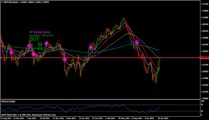Click the RSI(14) 55.8661 indicator label

pyautogui.click(x=8, y=102)
